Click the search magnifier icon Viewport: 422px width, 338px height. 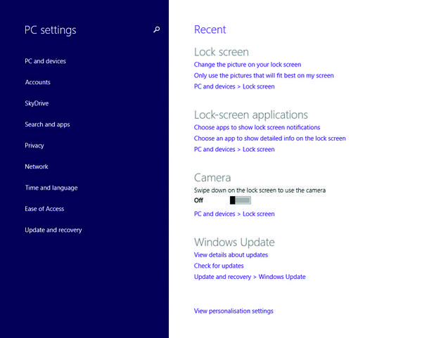(x=156, y=30)
